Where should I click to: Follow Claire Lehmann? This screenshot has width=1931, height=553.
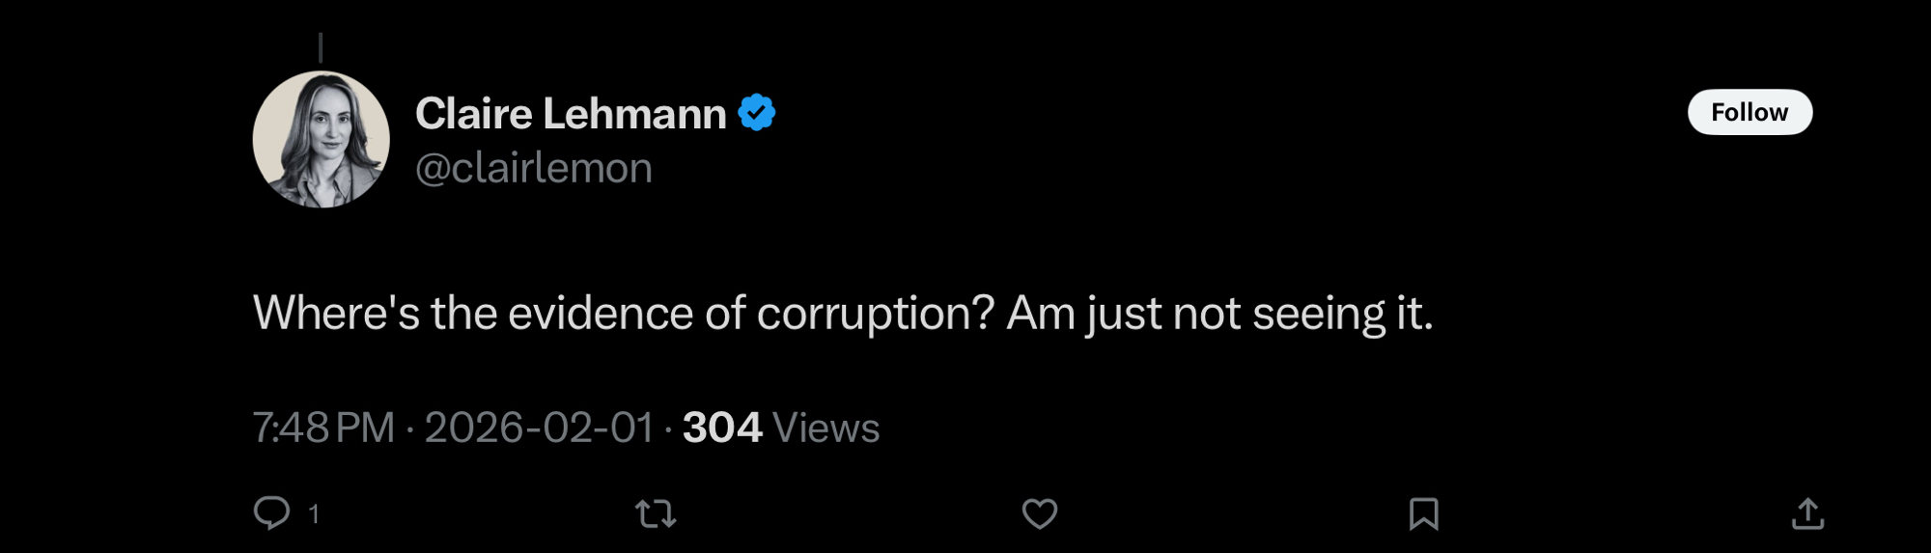1749,112
